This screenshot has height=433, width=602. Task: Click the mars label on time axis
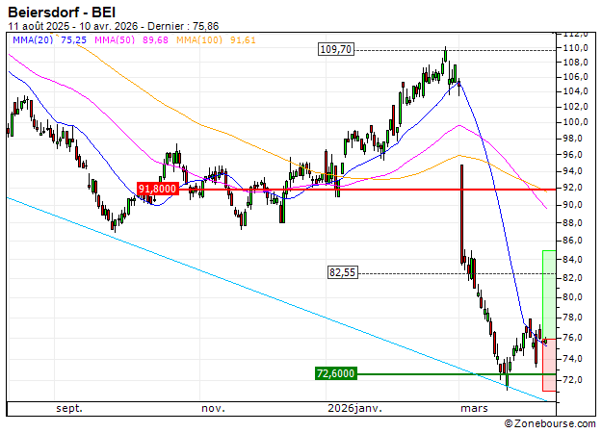point(474,408)
